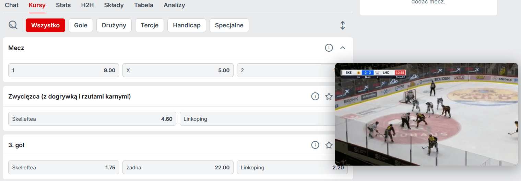Star the 3. gol market
The width and height of the screenshot is (521, 181).
tap(329, 145)
